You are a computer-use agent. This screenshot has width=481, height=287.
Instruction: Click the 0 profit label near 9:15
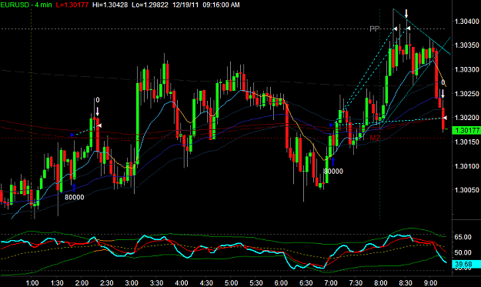443,82
